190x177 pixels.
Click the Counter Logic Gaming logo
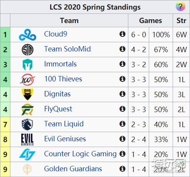(x=27, y=154)
